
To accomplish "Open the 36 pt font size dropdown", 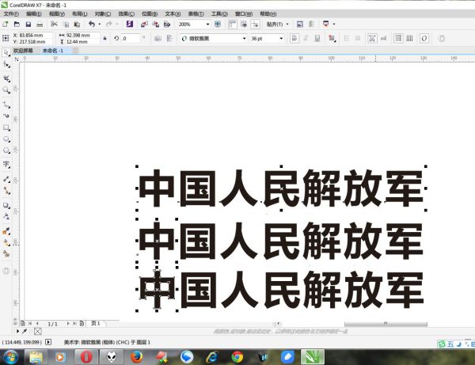I will click(281, 39).
